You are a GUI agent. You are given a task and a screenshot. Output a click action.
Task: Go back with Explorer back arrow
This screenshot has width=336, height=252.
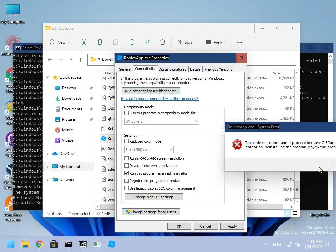[50, 60]
